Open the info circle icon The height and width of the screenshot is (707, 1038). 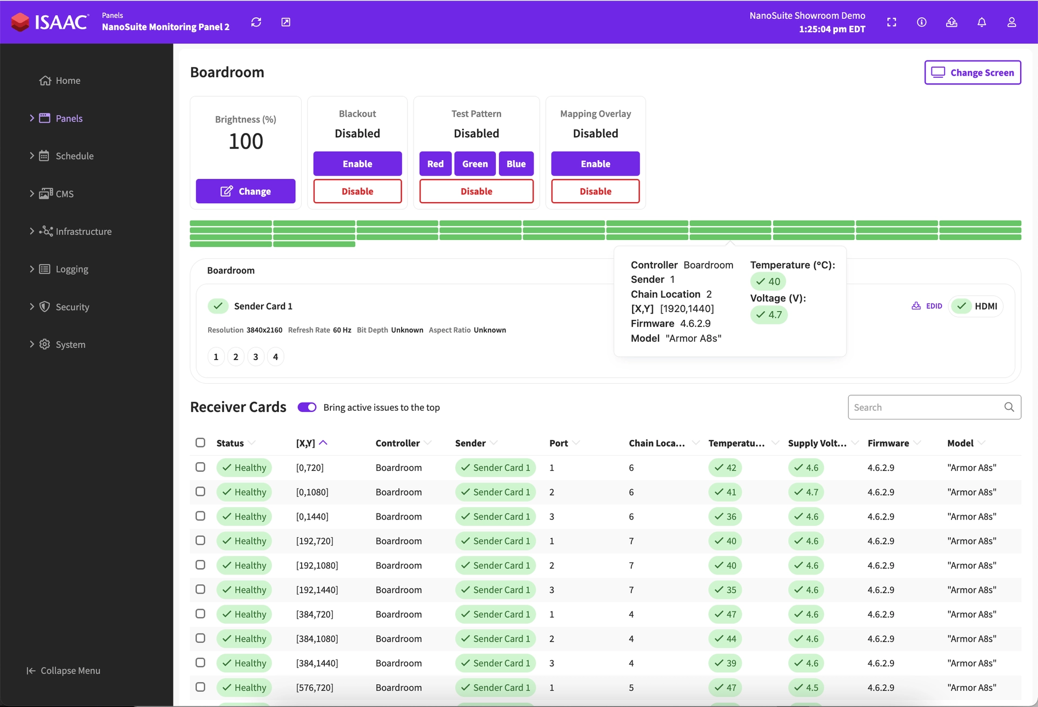[x=922, y=22]
